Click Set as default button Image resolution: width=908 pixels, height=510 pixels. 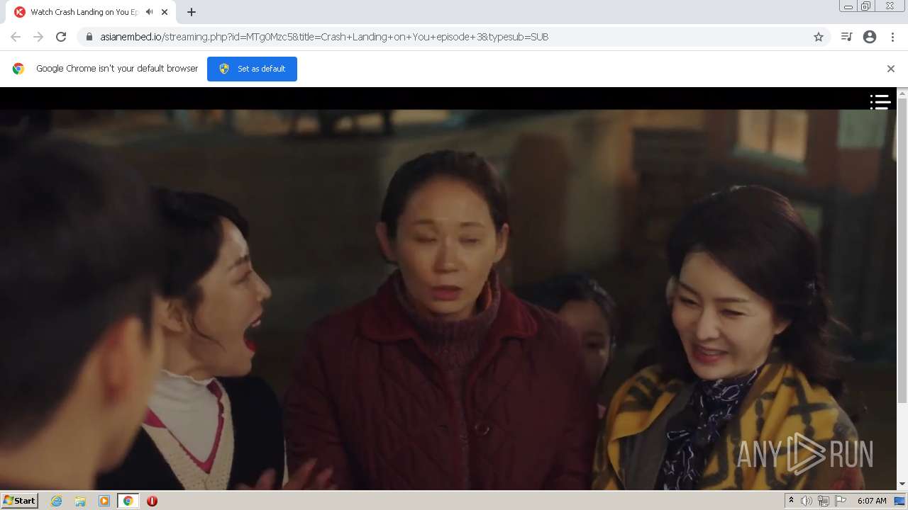252,69
